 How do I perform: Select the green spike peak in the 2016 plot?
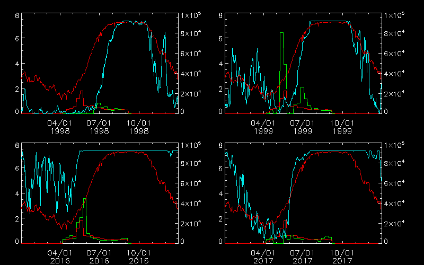[x=85, y=199]
